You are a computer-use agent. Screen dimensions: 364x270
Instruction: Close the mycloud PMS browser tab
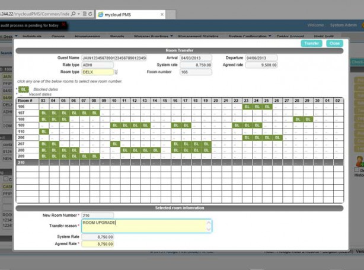[162, 14]
